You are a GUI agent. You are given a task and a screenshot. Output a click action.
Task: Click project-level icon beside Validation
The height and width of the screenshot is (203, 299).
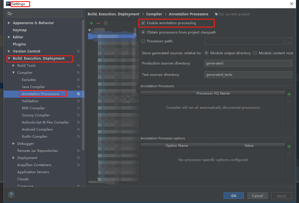coord(78,101)
